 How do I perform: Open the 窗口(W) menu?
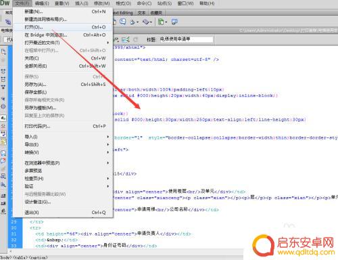coord(185,3)
